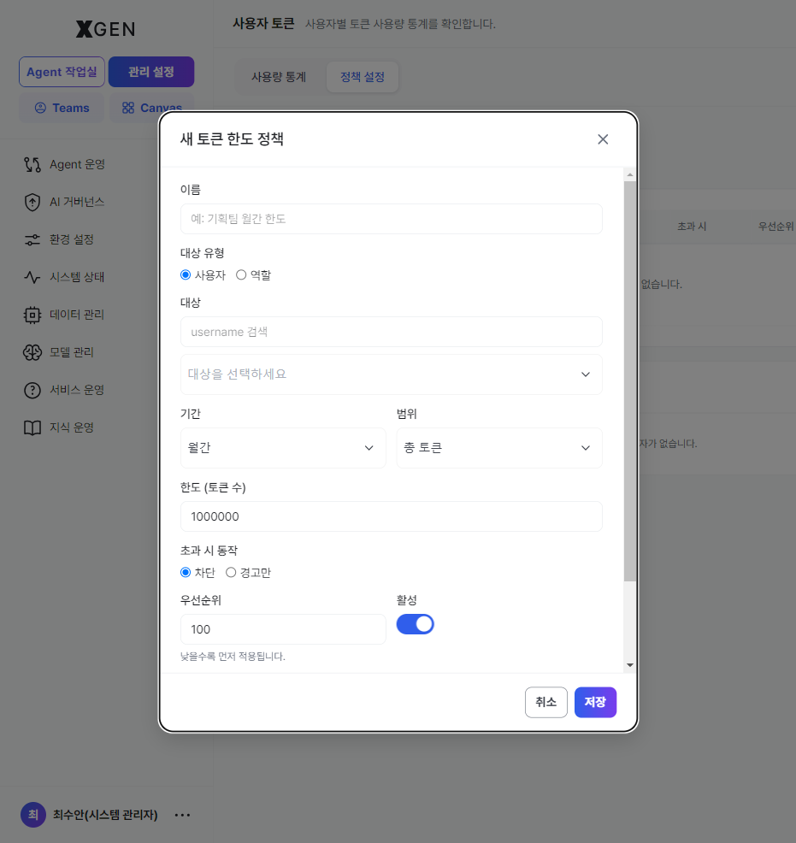Select 사용자 target type radio
The image size is (796, 843).
[x=186, y=274]
